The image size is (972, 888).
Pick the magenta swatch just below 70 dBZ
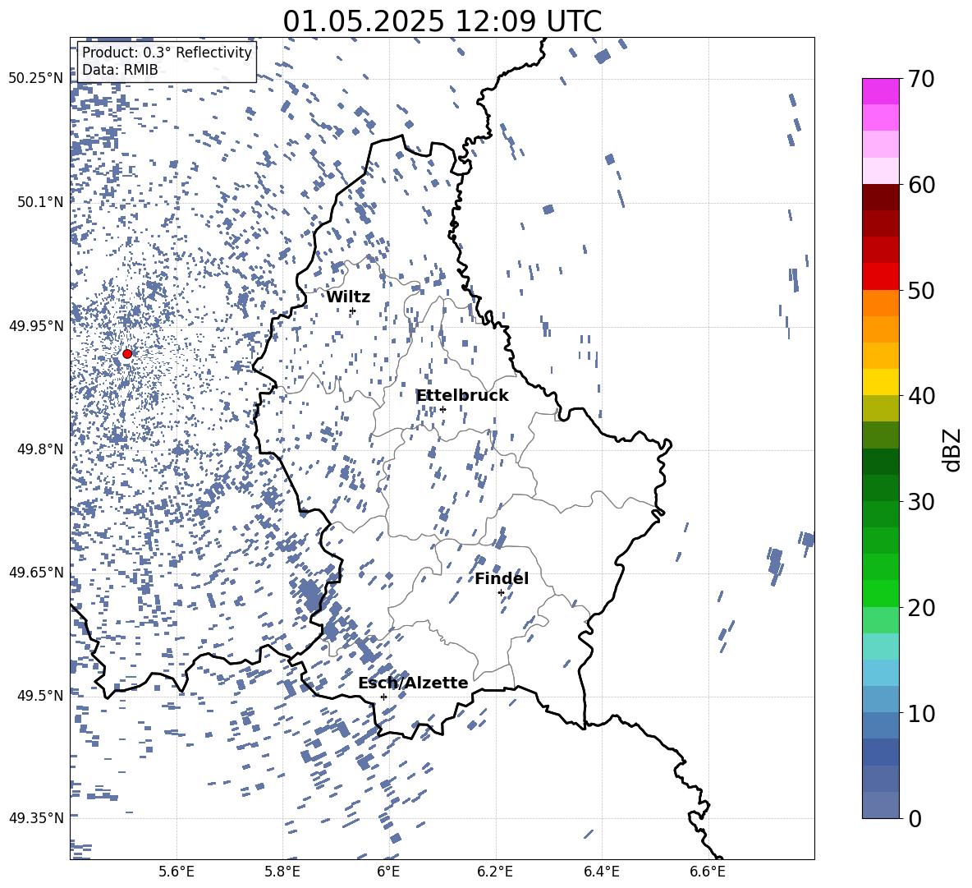point(880,91)
